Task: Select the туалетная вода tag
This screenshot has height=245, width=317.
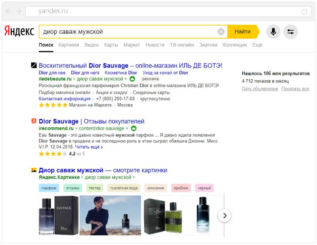Action: tap(124, 188)
